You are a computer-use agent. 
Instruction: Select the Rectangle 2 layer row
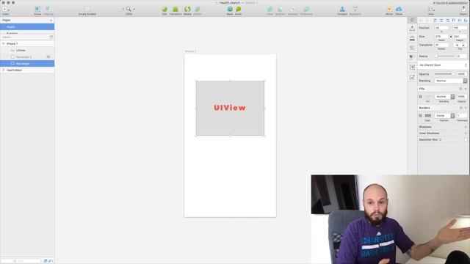(x=27, y=57)
